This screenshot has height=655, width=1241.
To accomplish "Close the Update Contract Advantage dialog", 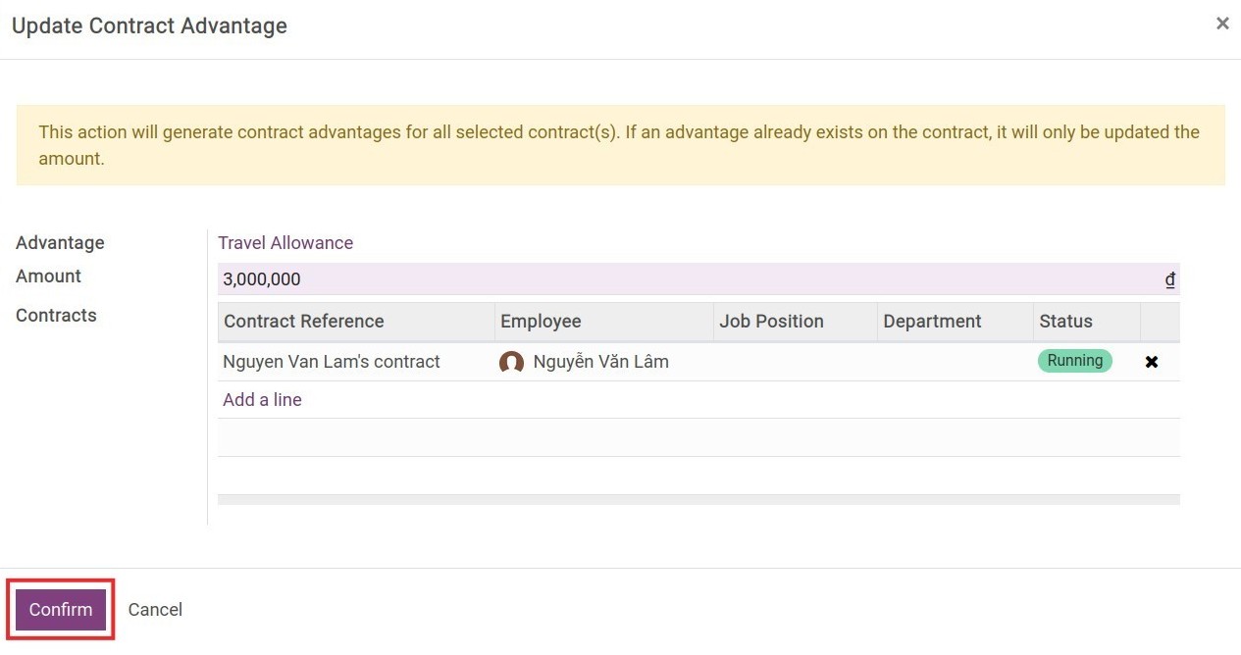I will point(1222,24).
